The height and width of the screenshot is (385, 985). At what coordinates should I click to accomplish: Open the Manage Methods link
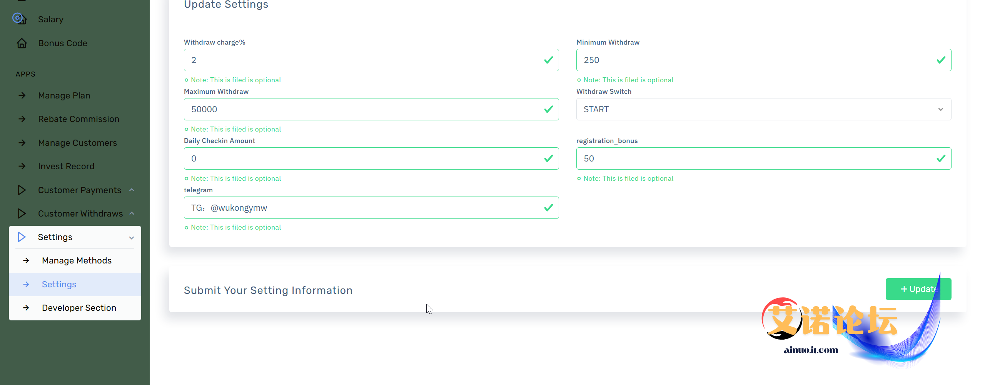tap(77, 260)
